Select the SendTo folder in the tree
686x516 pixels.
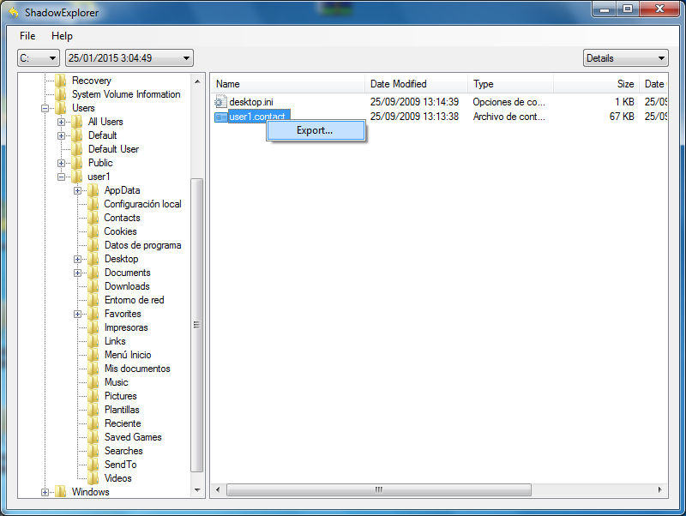[x=121, y=465]
